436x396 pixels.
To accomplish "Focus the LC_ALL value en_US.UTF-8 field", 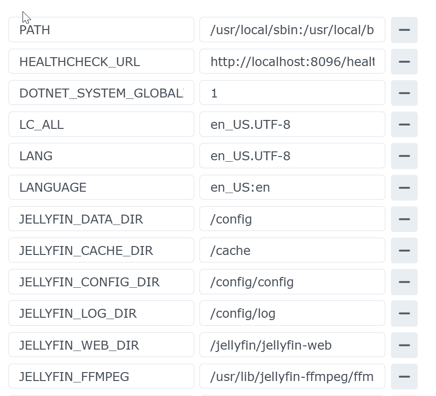I will [292, 125].
